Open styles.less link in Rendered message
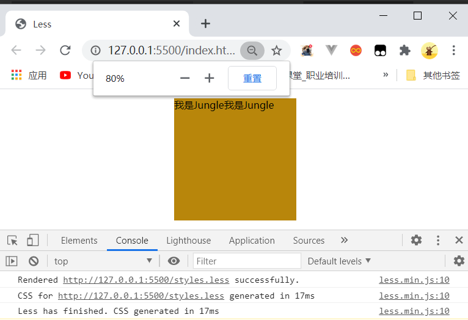The height and width of the screenshot is (320, 468). point(146,280)
